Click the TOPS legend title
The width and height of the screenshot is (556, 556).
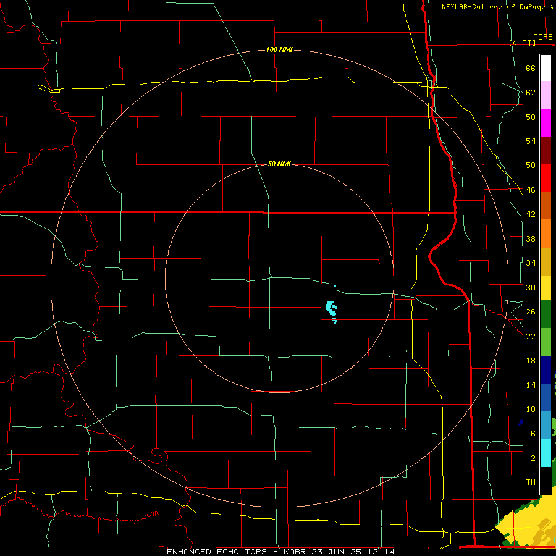click(x=543, y=37)
